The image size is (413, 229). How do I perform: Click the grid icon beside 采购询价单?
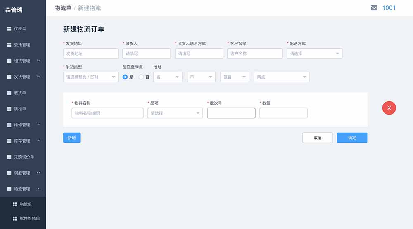(9, 157)
